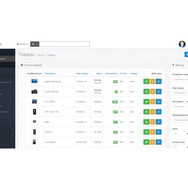Viewport: 188px width, 188px height.
Task: Edit HP LP3065 with blue pencil button
Action: [x=159, y=102]
